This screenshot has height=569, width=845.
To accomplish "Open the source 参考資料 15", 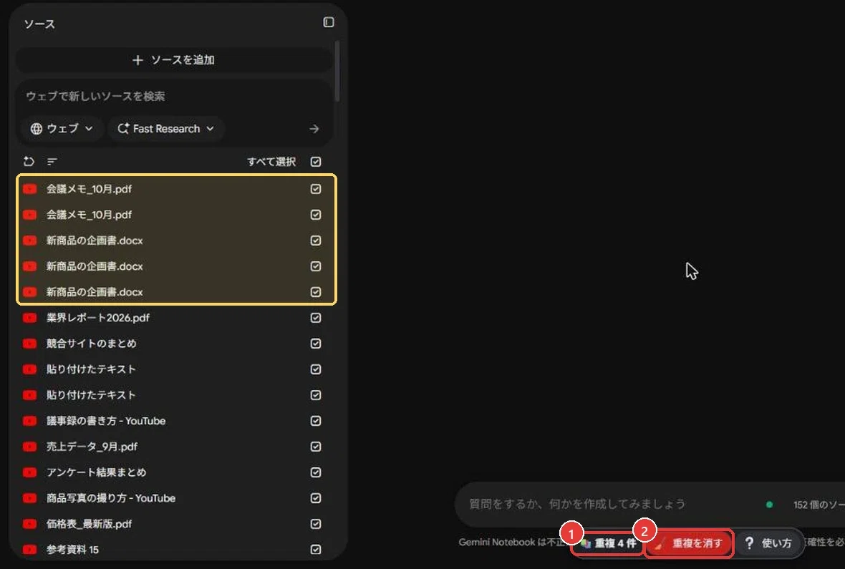I will [72, 550].
